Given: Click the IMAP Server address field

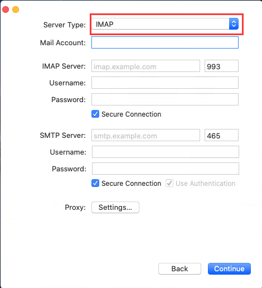Looking at the screenshot, I should (x=145, y=66).
